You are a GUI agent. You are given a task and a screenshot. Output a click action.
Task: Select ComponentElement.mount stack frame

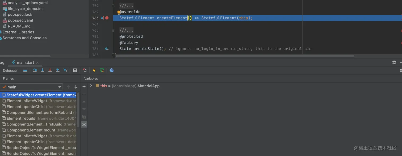point(38,130)
